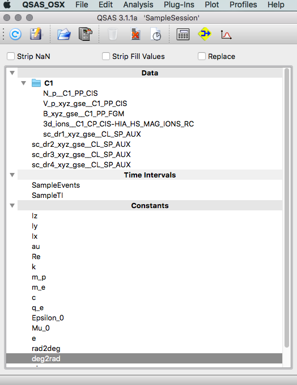This screenshot has height=385, width=297.
Task: Click the Time Intervals section header
Action: click(150, 175)
